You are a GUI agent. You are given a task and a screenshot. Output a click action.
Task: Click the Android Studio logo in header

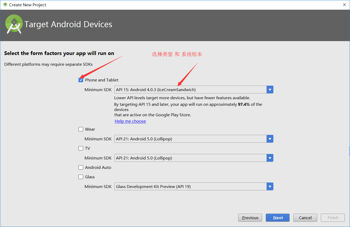click(14, 24)
